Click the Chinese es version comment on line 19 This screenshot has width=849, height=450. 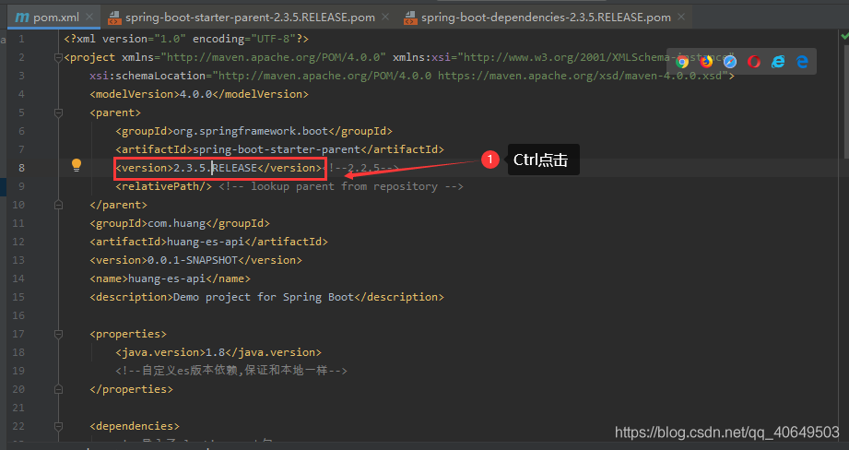tap(231, 371)
